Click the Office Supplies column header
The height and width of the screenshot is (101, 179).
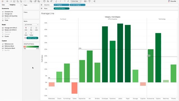pos(112,19)
